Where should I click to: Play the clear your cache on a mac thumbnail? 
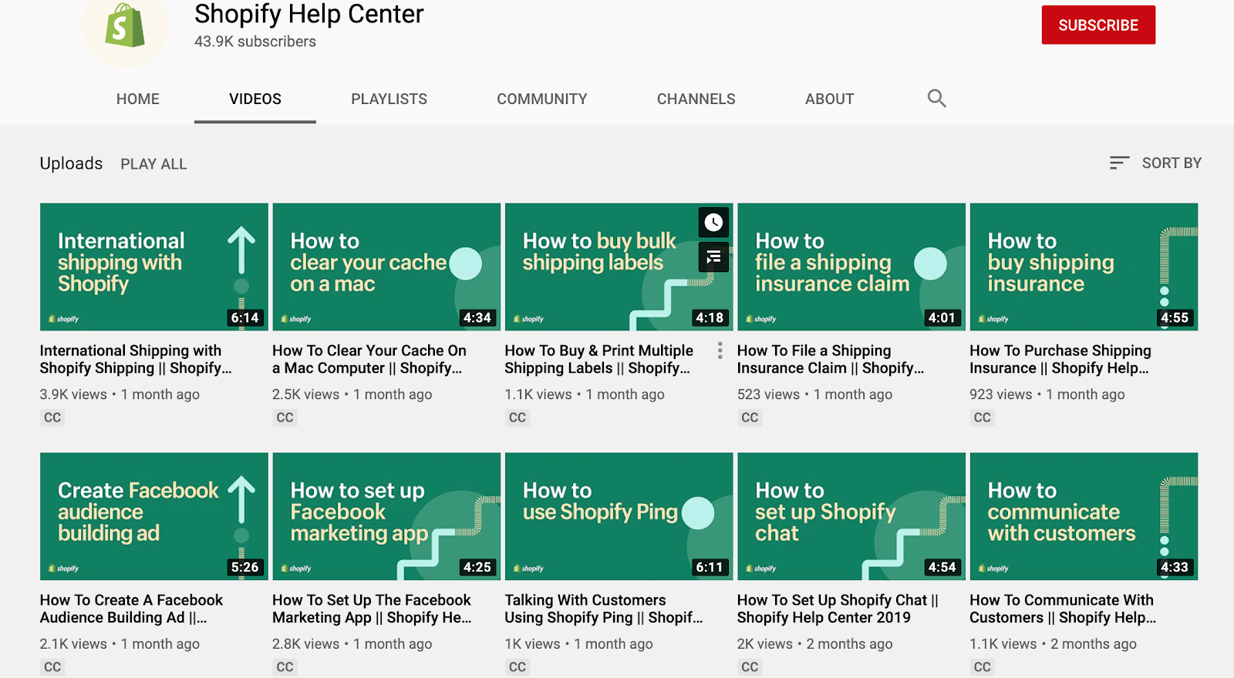point(386,267)
